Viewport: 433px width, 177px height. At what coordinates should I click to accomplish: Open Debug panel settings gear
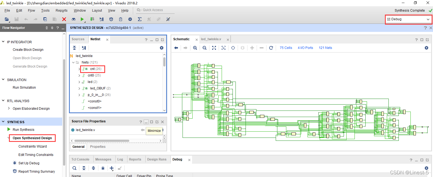426,168
